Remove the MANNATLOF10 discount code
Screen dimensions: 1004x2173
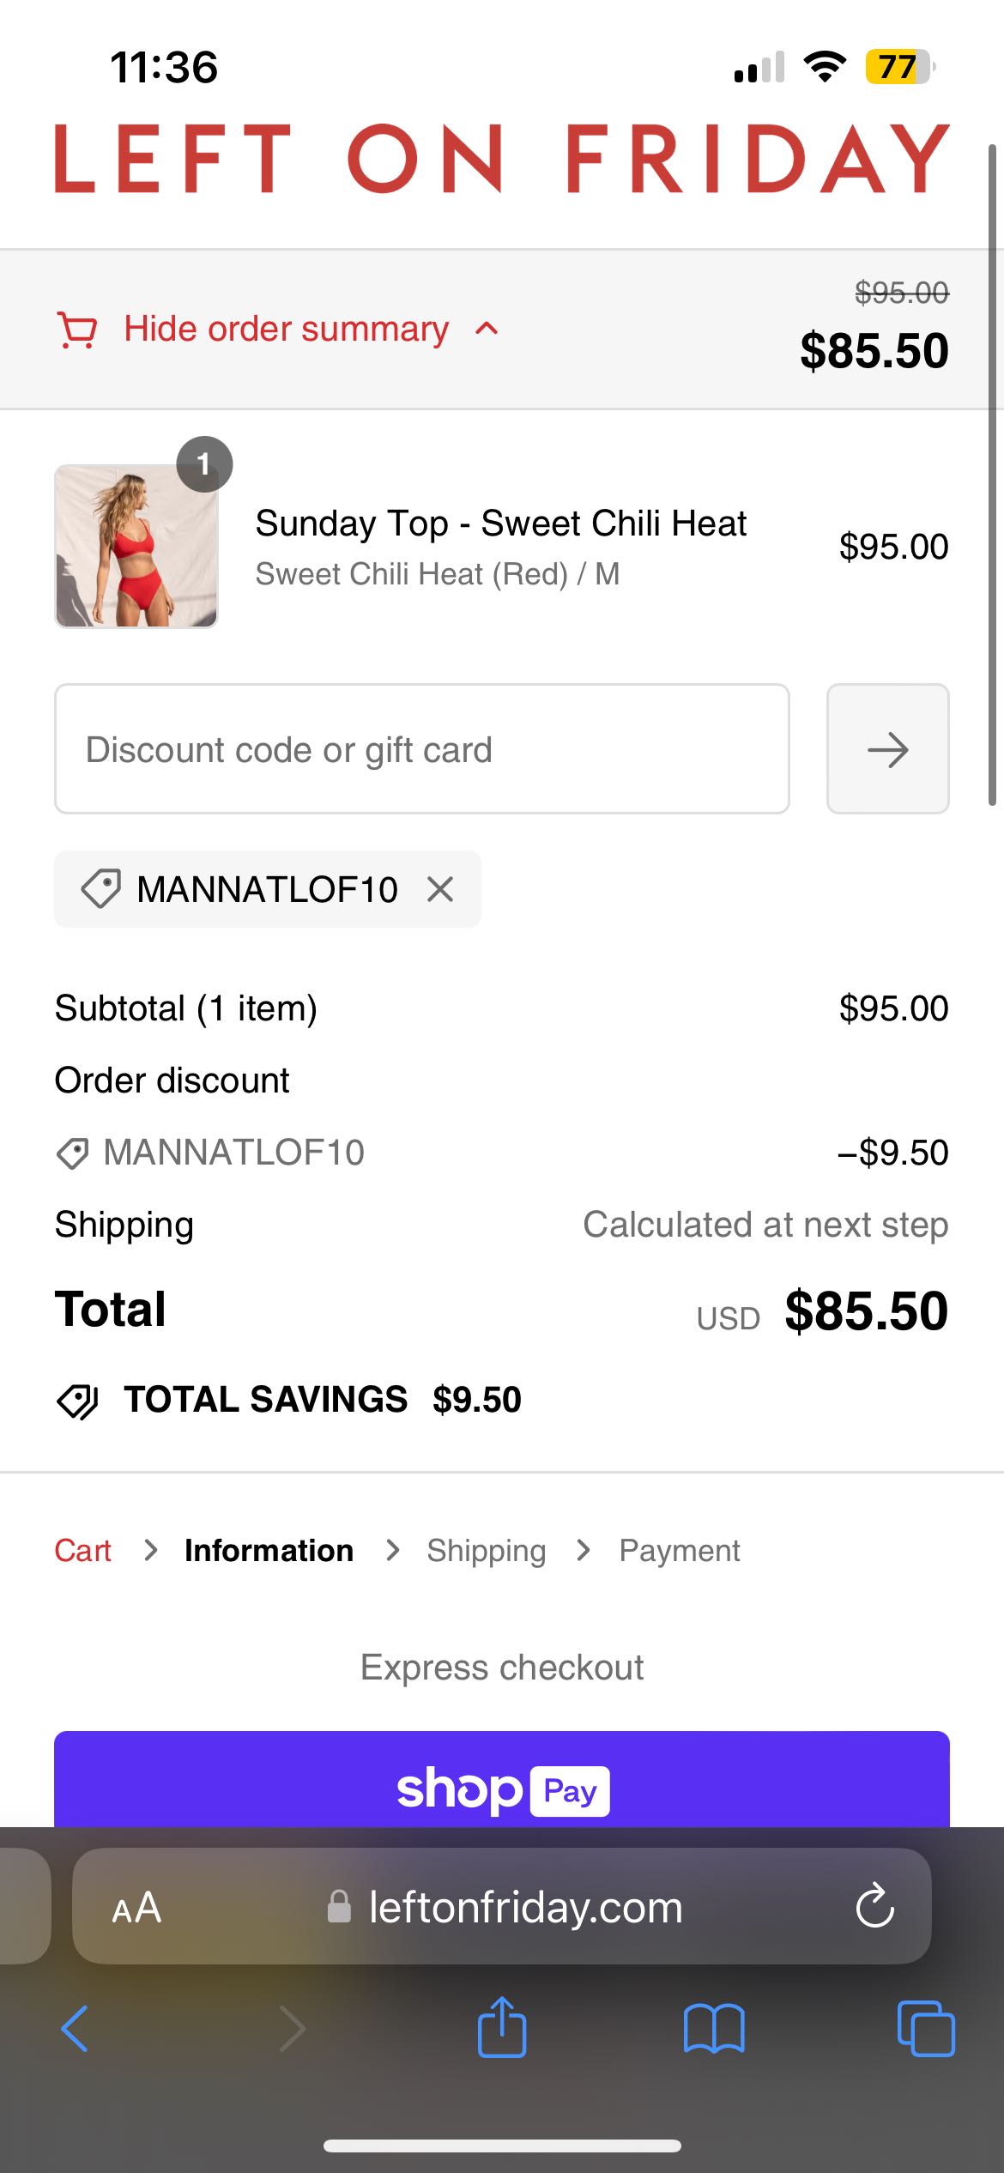click(x=442, y=889)
